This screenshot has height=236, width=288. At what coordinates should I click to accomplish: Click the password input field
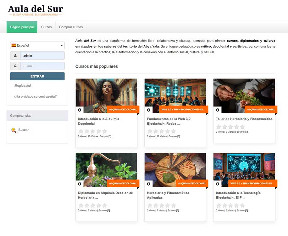coord(42,66)
